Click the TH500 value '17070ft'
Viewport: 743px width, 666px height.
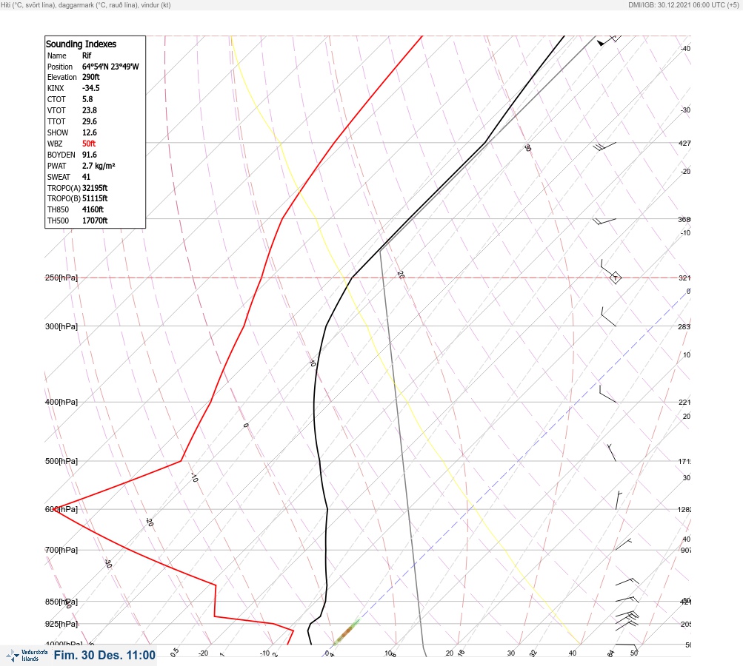click(x=95, y=221)
